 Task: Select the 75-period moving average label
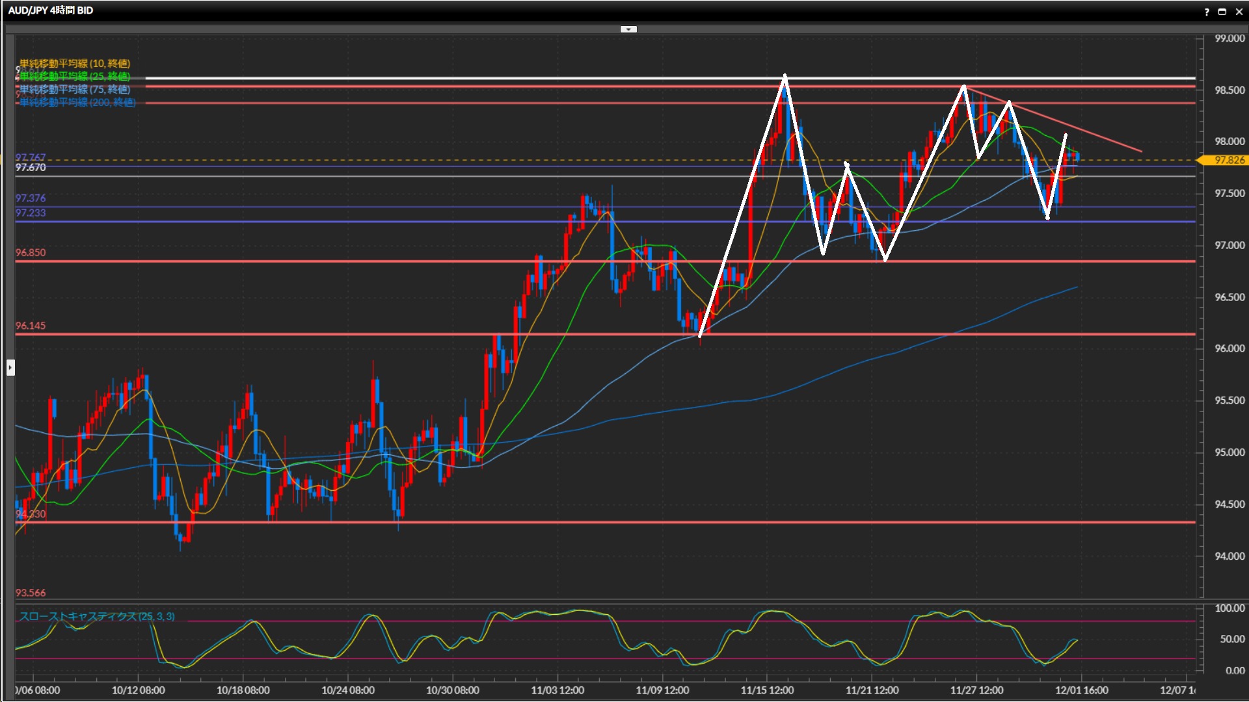75,89
